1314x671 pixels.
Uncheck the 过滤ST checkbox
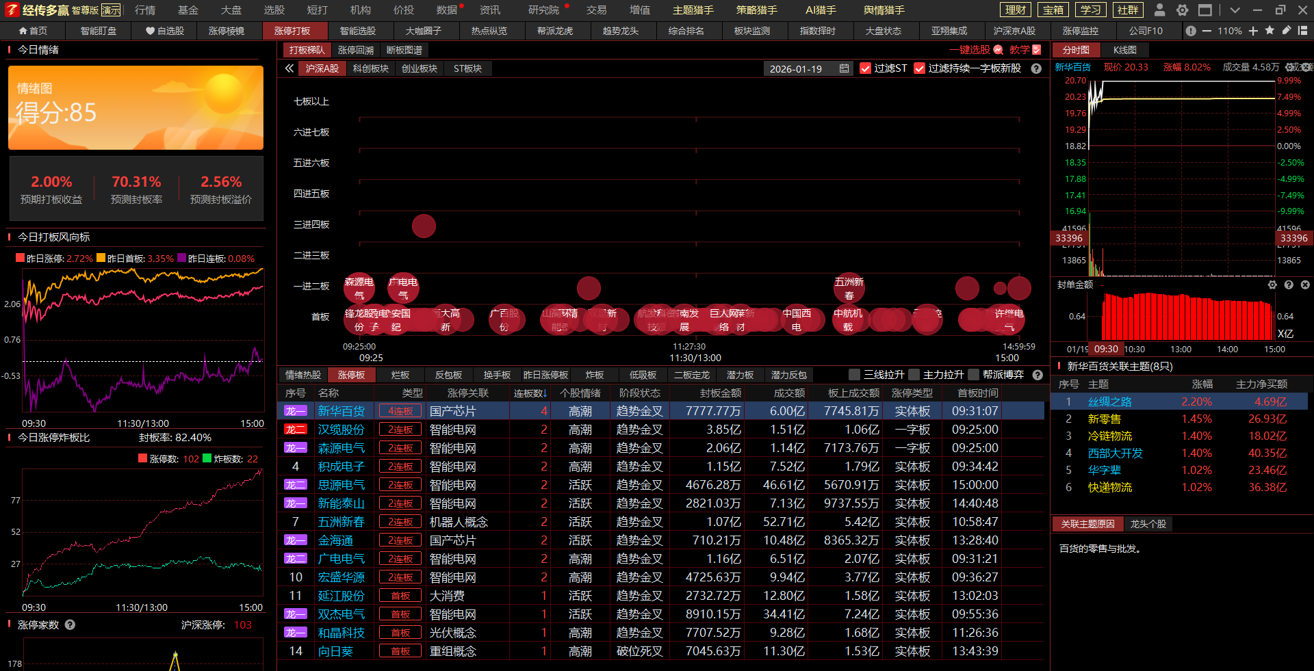[866, 68]
